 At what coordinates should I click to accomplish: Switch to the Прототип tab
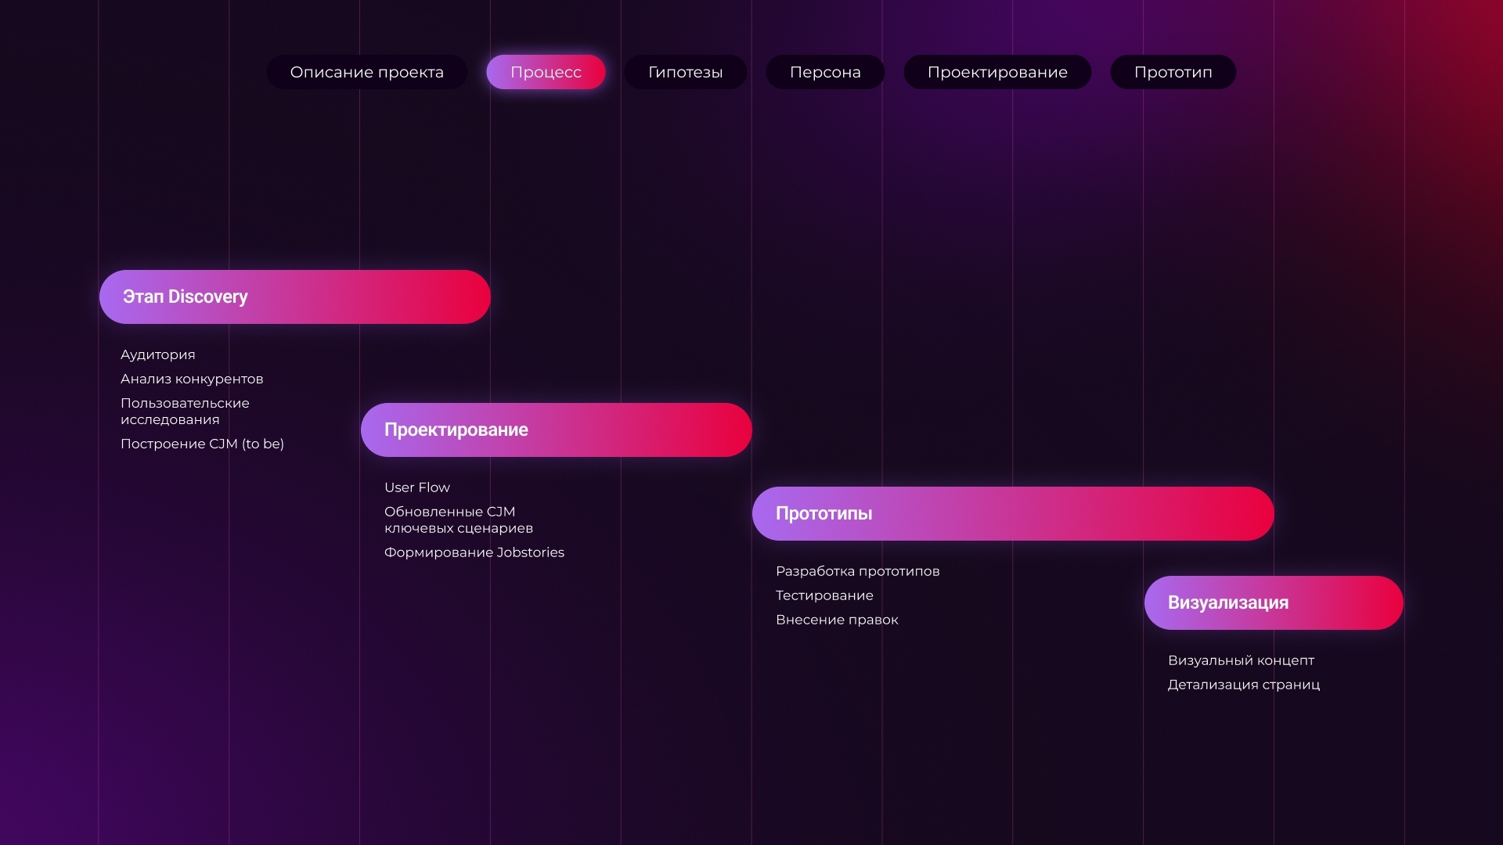1173,72
